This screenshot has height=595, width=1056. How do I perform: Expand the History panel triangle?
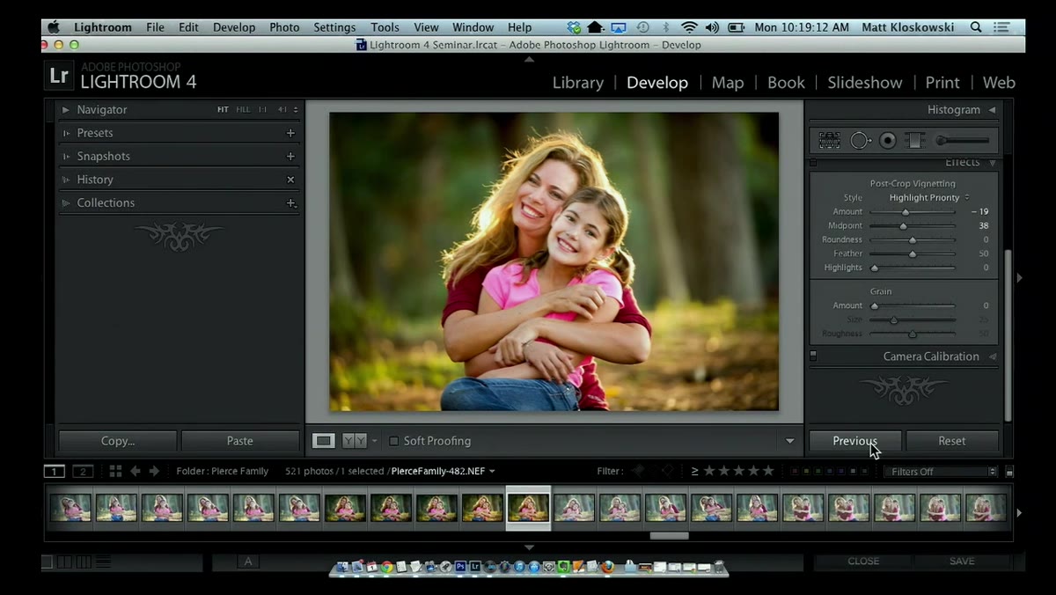point(66,180)
